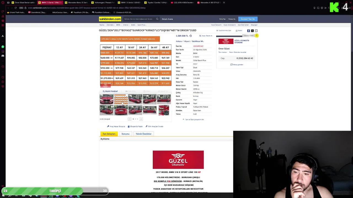Click the Opera logo menu button
353x198 pixels.
pyautogui.click(x=3, y=2)
